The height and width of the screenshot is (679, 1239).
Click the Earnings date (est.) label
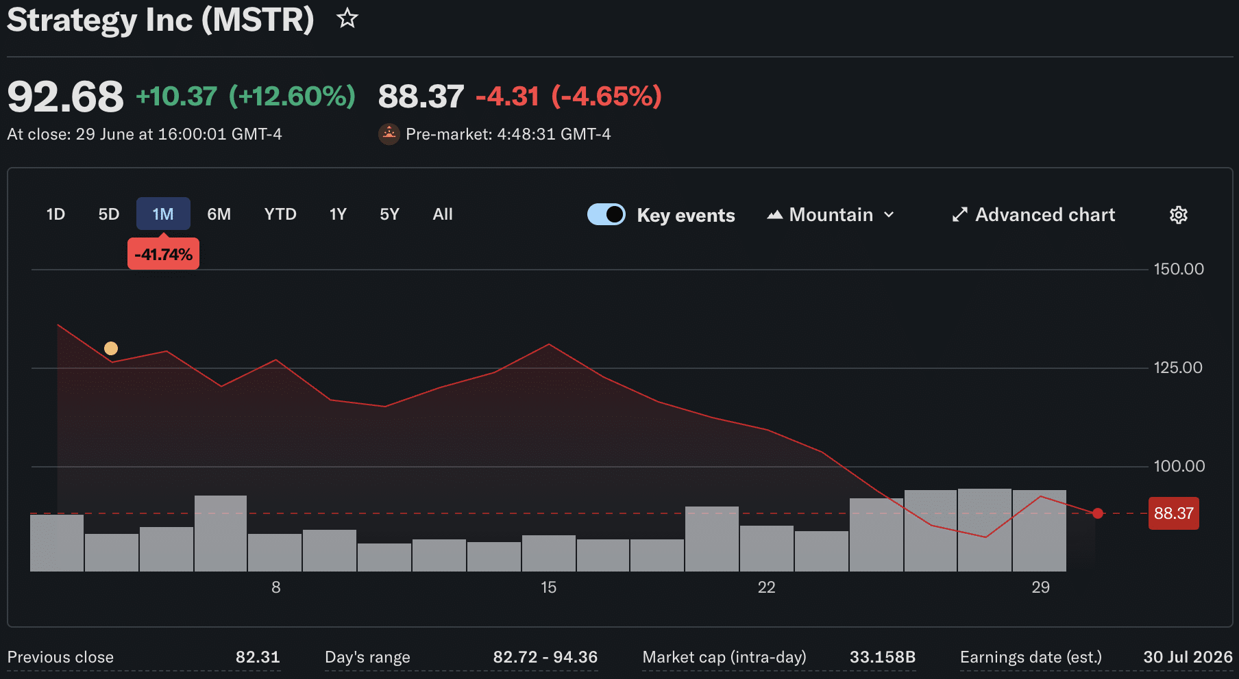[1031, 657]
